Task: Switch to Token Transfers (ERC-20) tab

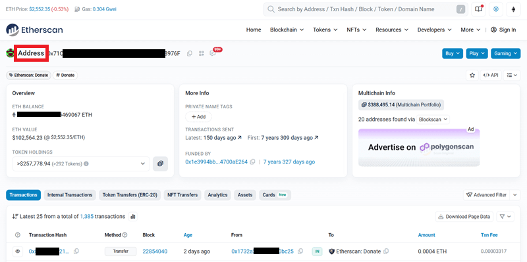Action: coord(130,195)
